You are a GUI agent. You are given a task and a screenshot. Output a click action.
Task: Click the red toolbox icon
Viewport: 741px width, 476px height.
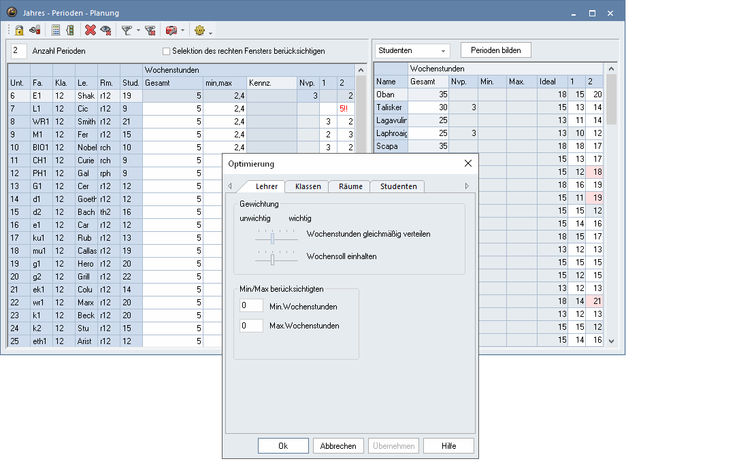coord(171,30)
